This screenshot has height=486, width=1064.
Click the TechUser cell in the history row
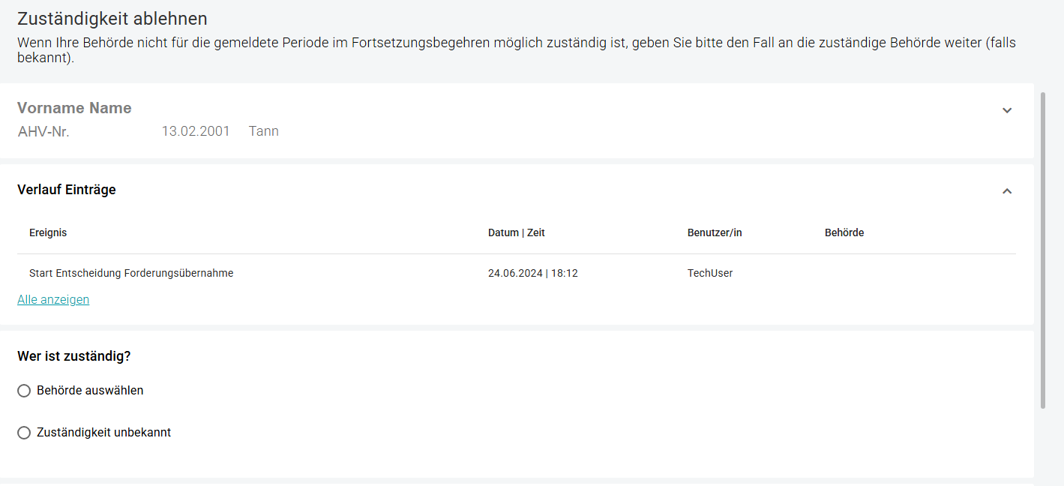[709, 273]
